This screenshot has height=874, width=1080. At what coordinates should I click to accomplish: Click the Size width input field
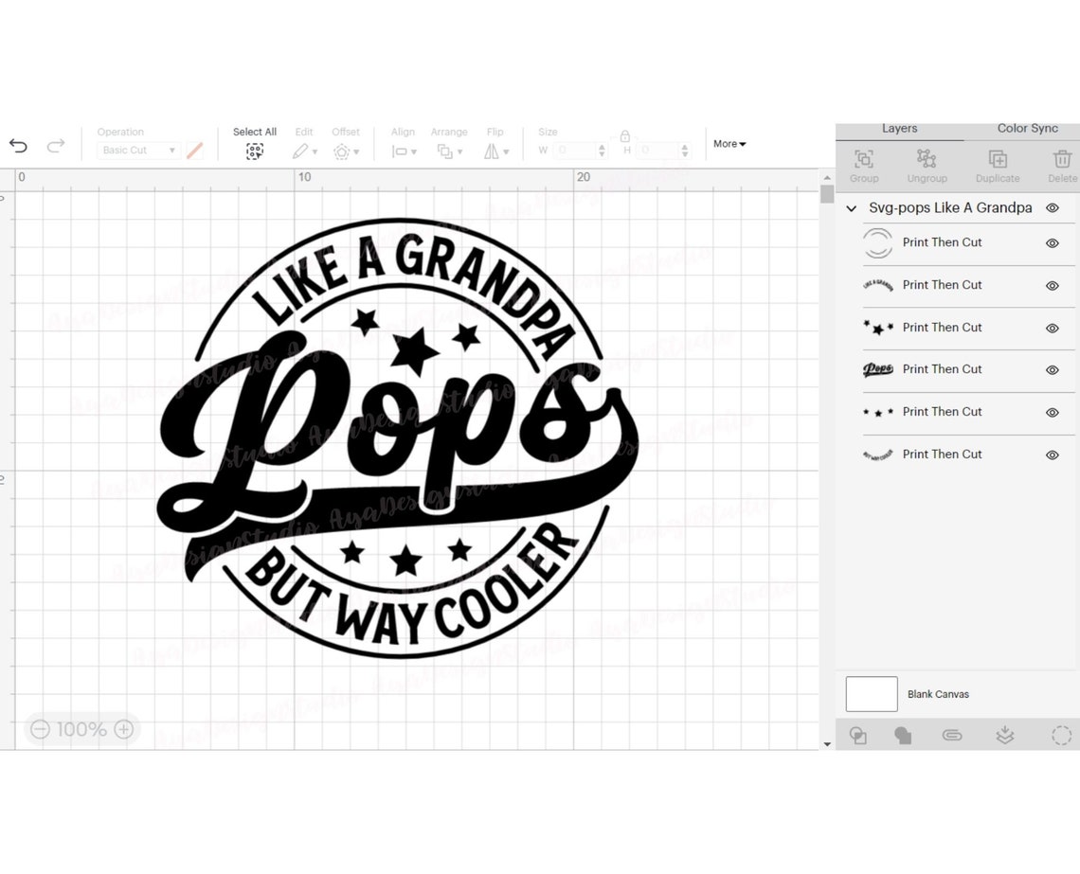[576, 150]
